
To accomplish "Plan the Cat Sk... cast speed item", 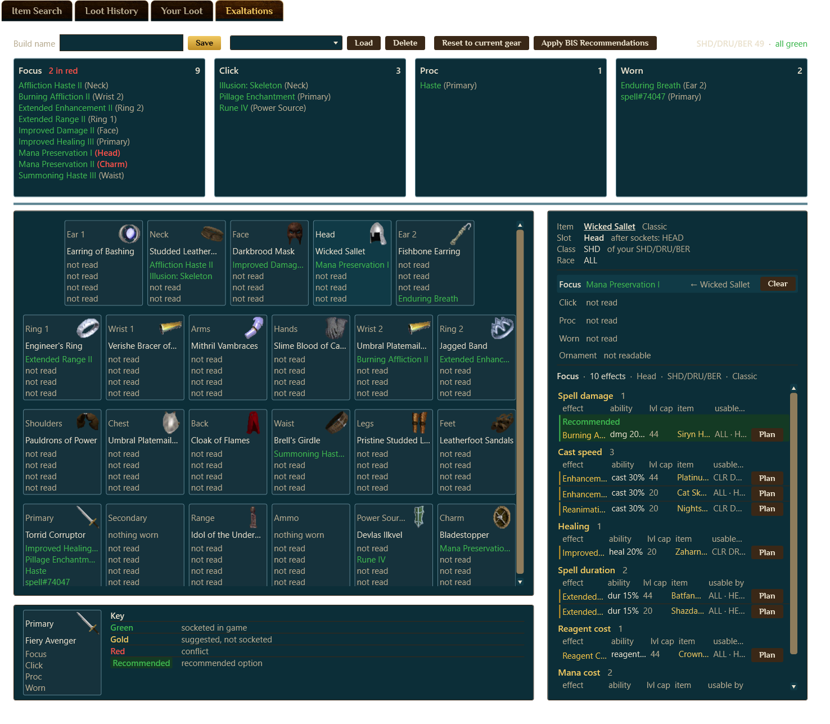I will coord(767,493).
